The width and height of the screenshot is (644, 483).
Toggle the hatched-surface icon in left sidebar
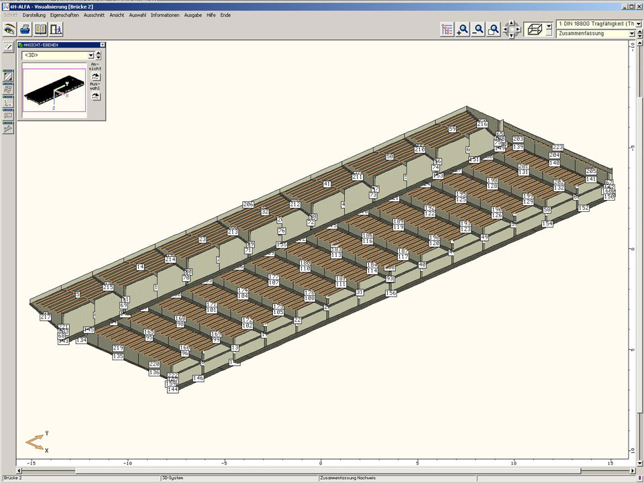coord(8,76)
